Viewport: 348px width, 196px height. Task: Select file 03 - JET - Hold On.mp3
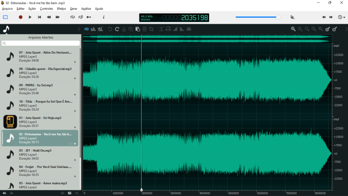[40, 154]
